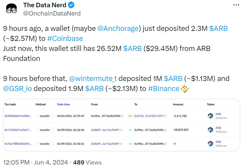
Task: Open the #Coinbase hashtag
Action: tap(65, 38)
